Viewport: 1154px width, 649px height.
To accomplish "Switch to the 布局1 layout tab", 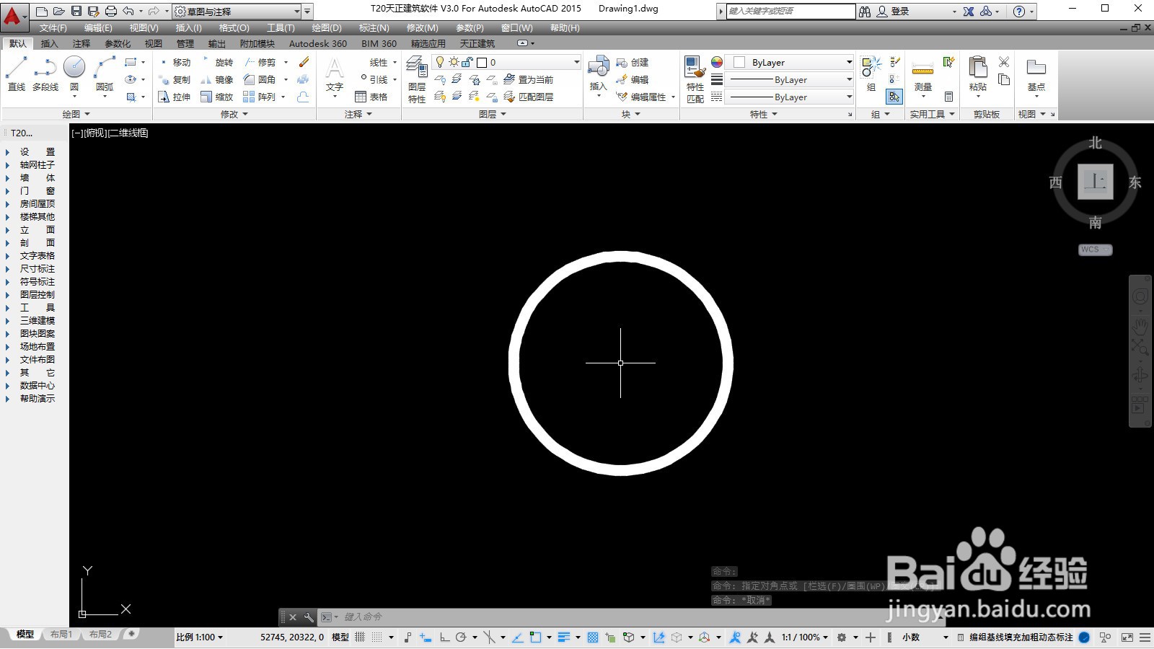I will [x=61, y=635].
